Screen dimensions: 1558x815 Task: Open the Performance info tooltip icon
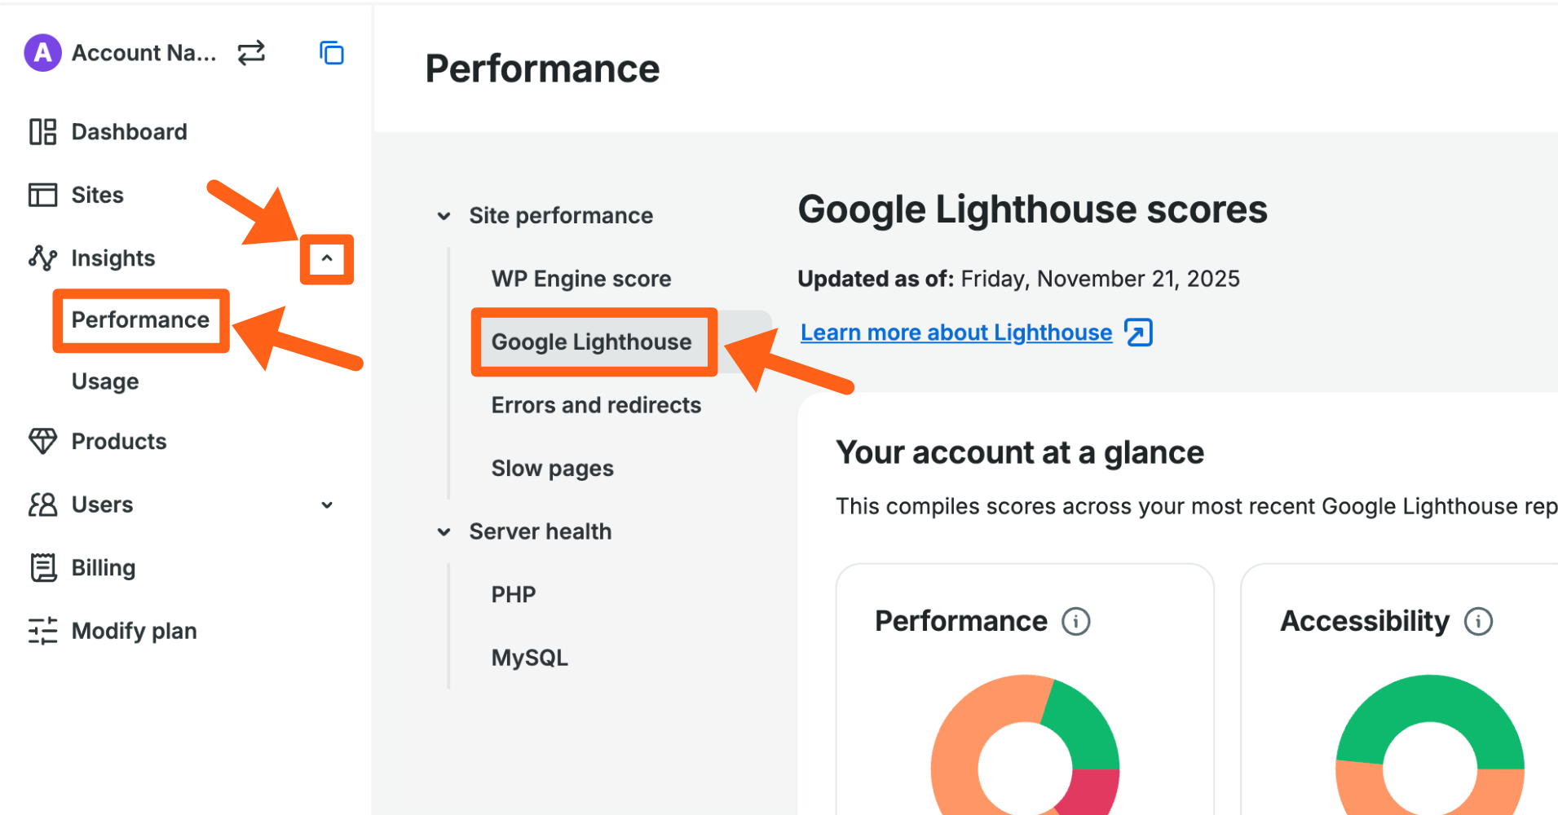pyautogui.click(x=1075, y=622)
